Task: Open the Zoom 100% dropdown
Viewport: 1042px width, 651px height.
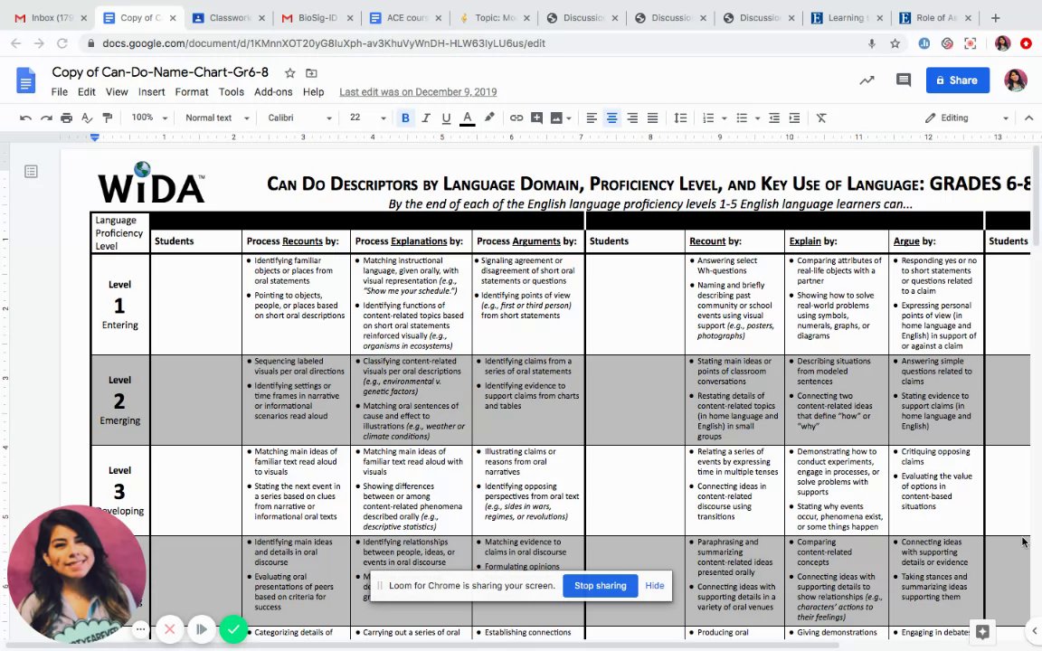Action: tap(149, 118)
